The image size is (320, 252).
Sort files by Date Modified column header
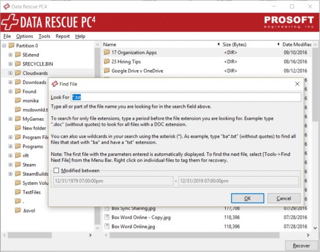coord(297,45)
